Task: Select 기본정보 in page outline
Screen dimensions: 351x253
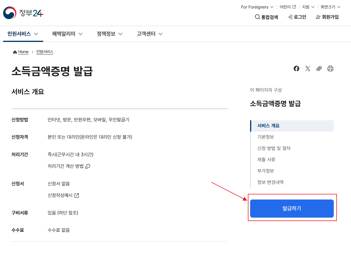Action: (265, 137)
